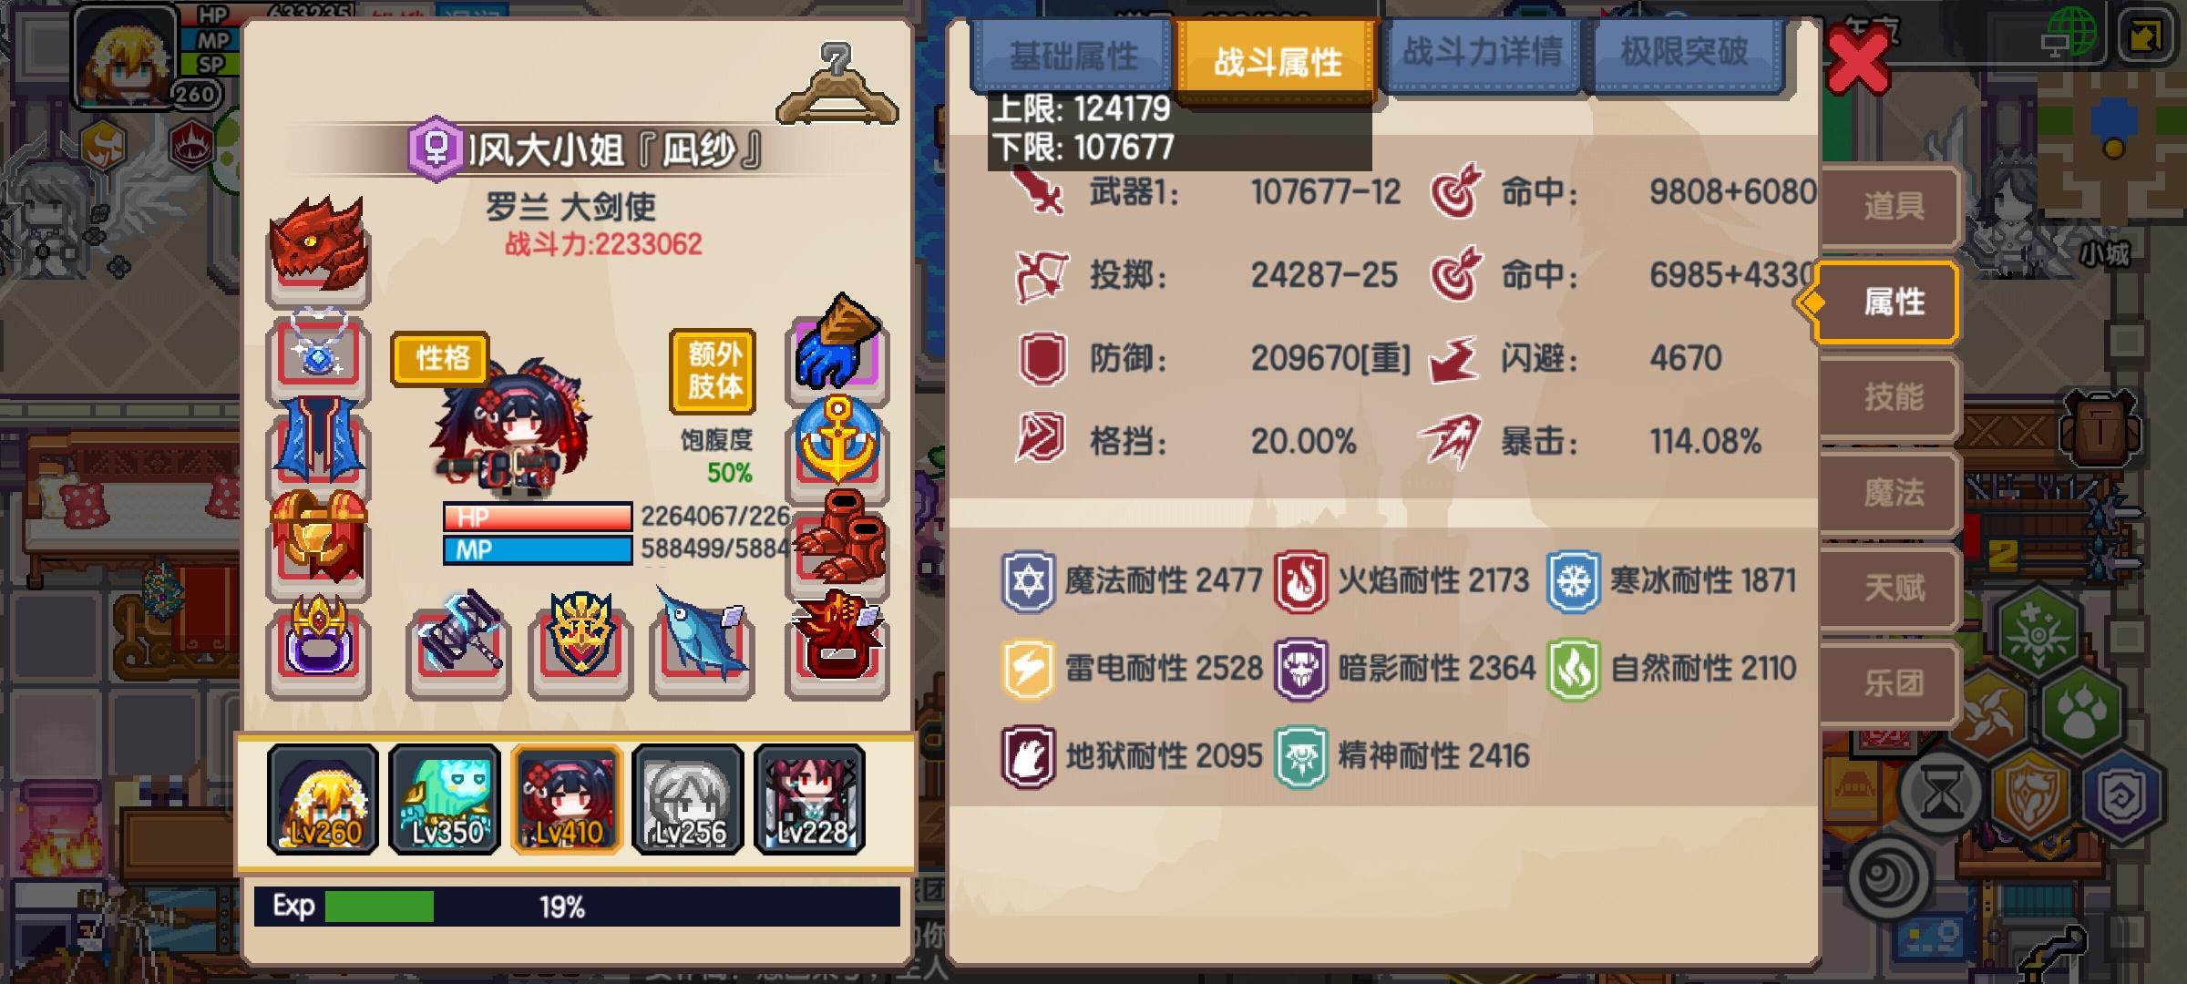This screenshot has width=2187, height=984.
Task: Open the wardrobe hanger icon
Action: pos(837,84)
